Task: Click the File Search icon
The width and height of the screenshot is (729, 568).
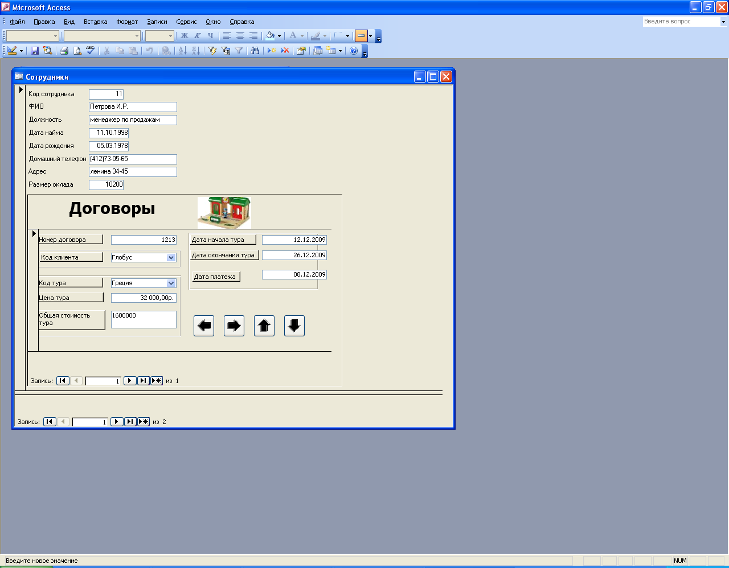Action: pos(48,51)
